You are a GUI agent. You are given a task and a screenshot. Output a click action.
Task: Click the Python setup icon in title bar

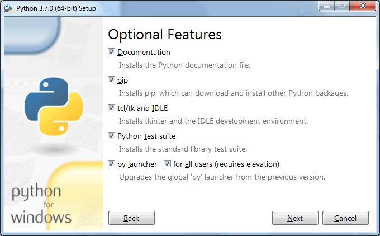[x=8, y=7]
